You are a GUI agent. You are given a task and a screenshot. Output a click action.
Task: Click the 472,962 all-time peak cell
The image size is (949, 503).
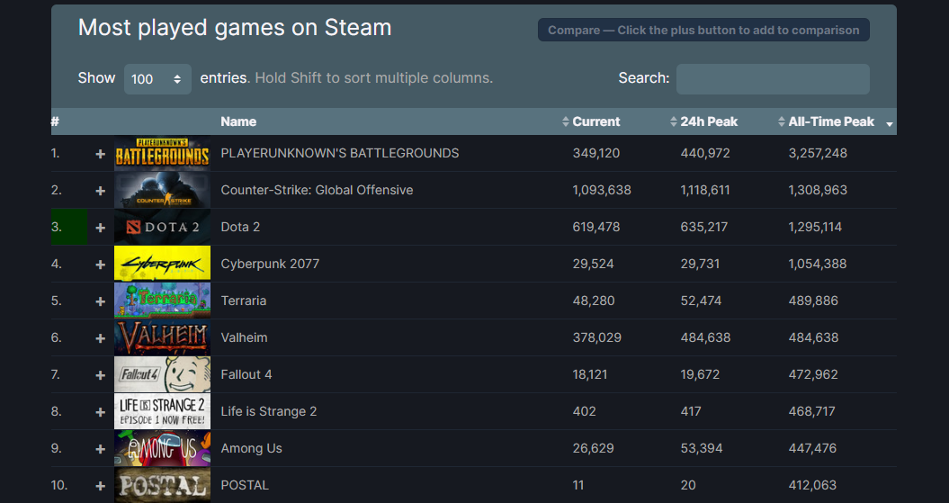(813, 374)
